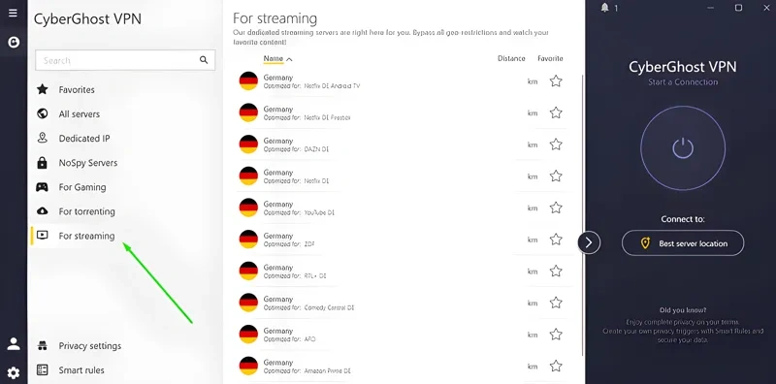The width and height of the screenshot is (776, 384).
Task: Open the hamburger menu icon
Action: (13, 13)
